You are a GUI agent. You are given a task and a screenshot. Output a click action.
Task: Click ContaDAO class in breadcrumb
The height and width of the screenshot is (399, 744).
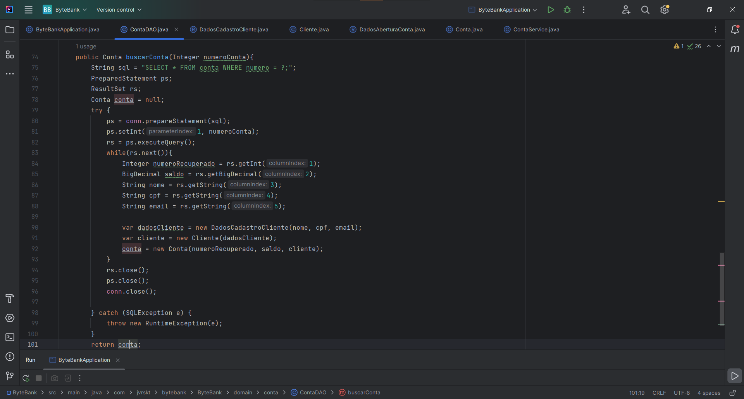pyautogui.click(x=309, y=392)
